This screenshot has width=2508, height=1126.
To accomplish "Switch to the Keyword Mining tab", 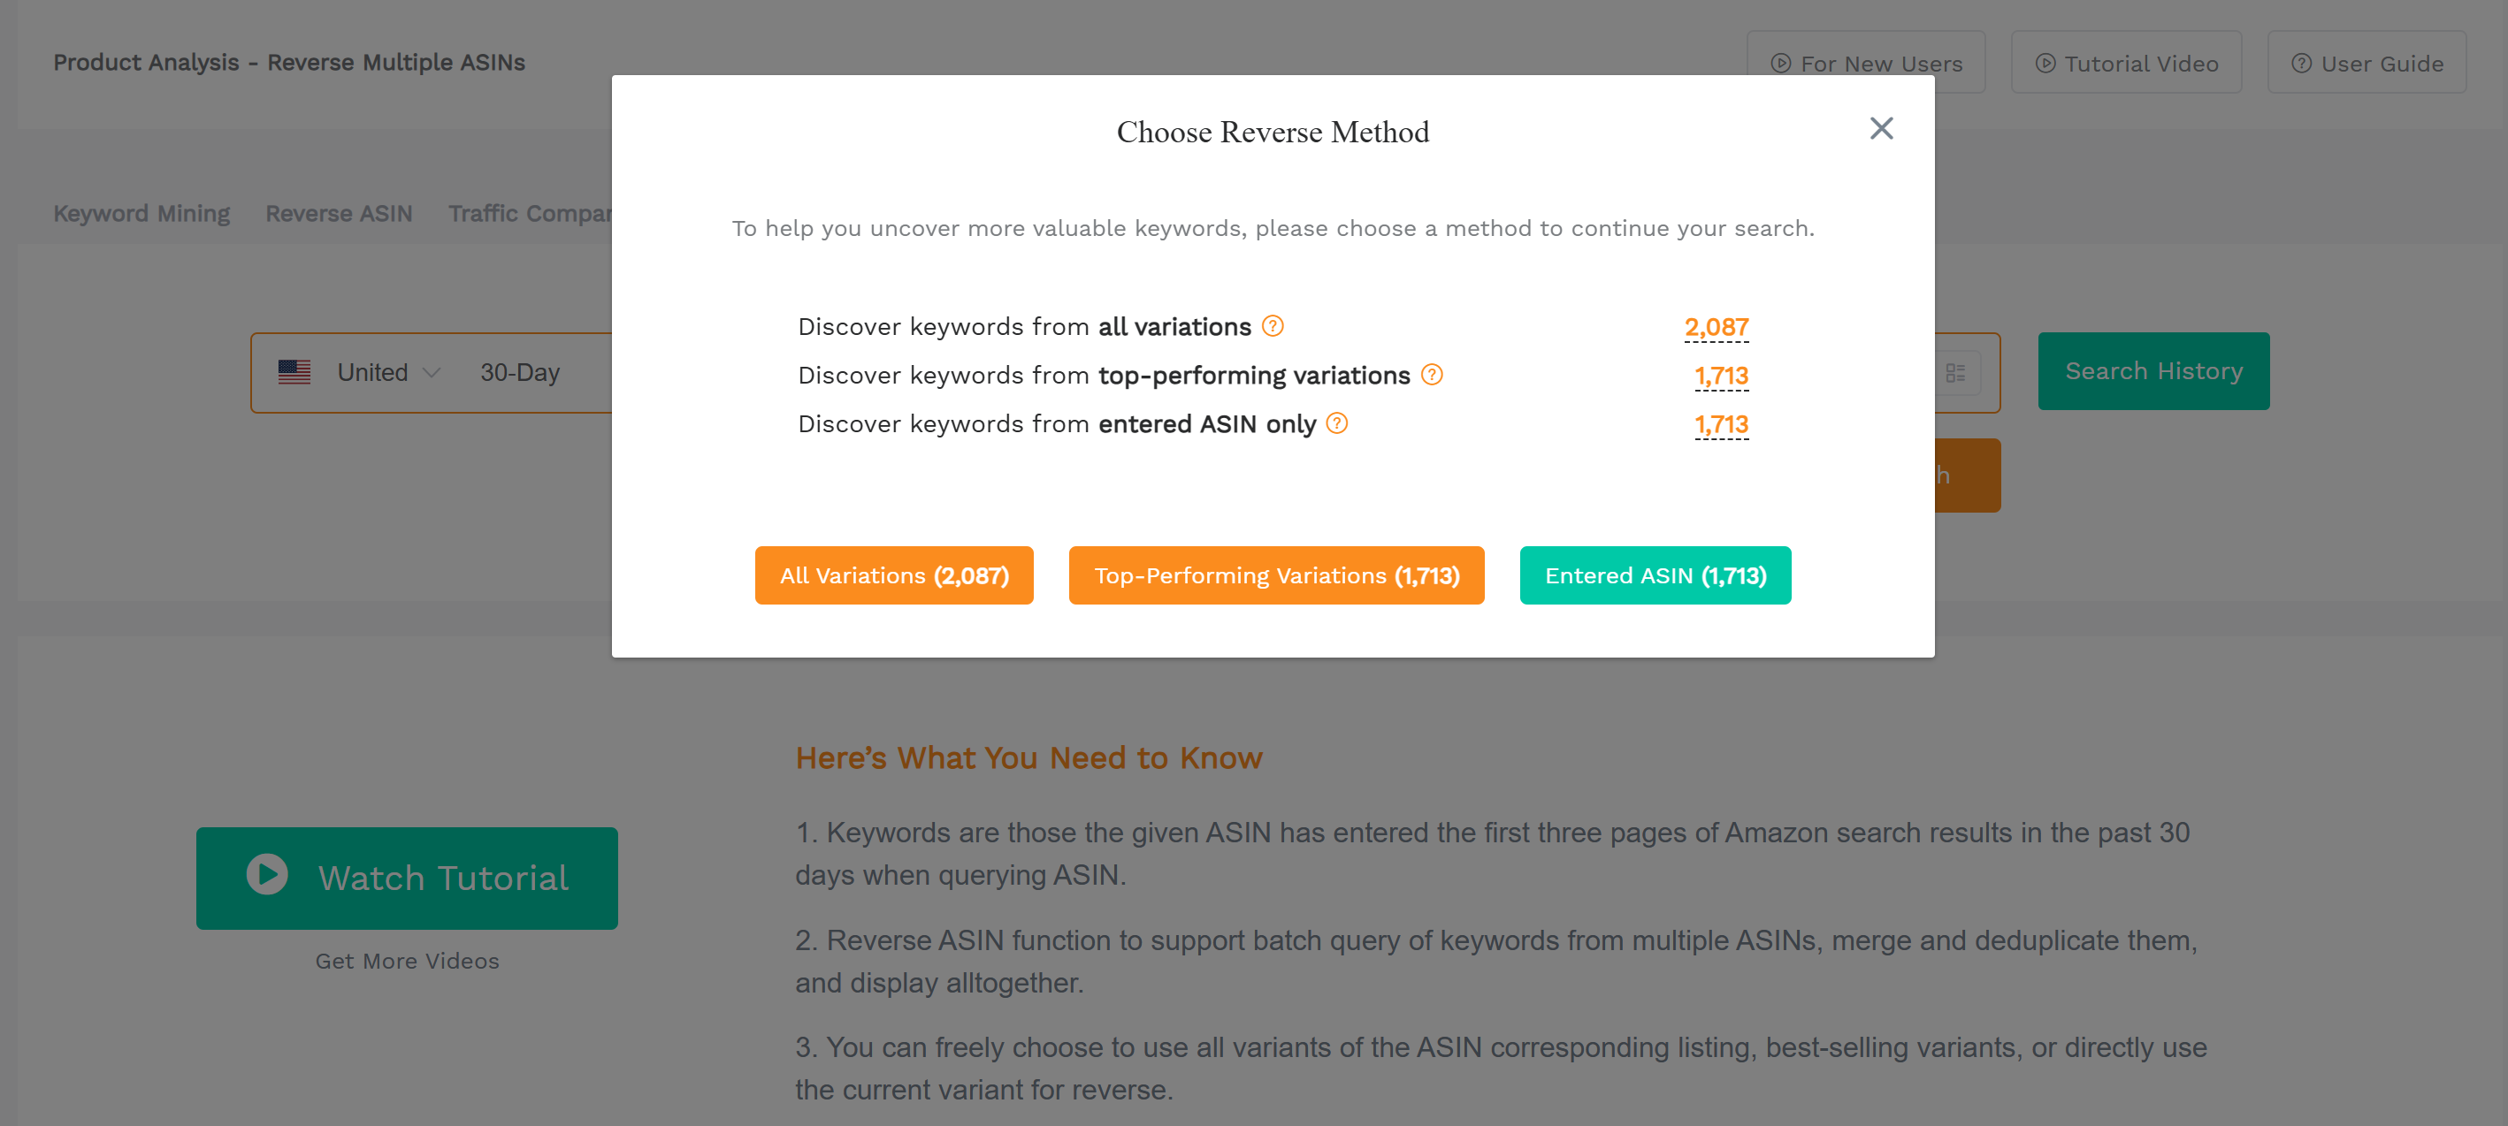I will (141, 213).
